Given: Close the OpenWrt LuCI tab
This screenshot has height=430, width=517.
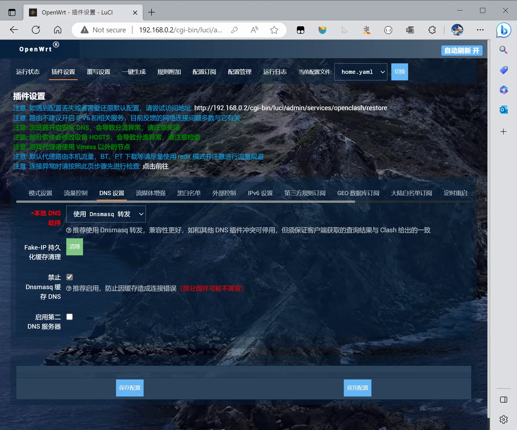Looking at the screenshot, I should [135, 12].
